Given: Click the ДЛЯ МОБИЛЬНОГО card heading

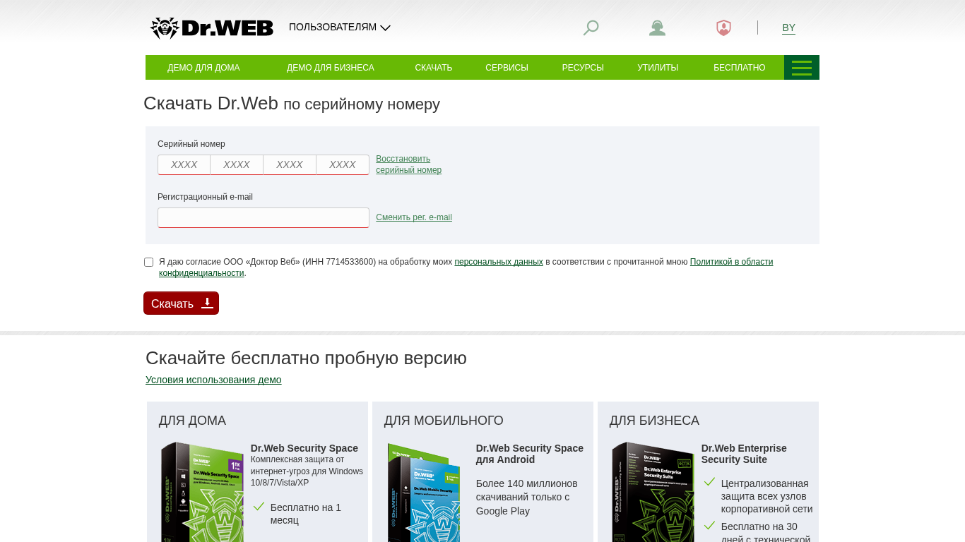Looking at the screenshot, I should tap(444, 421).
